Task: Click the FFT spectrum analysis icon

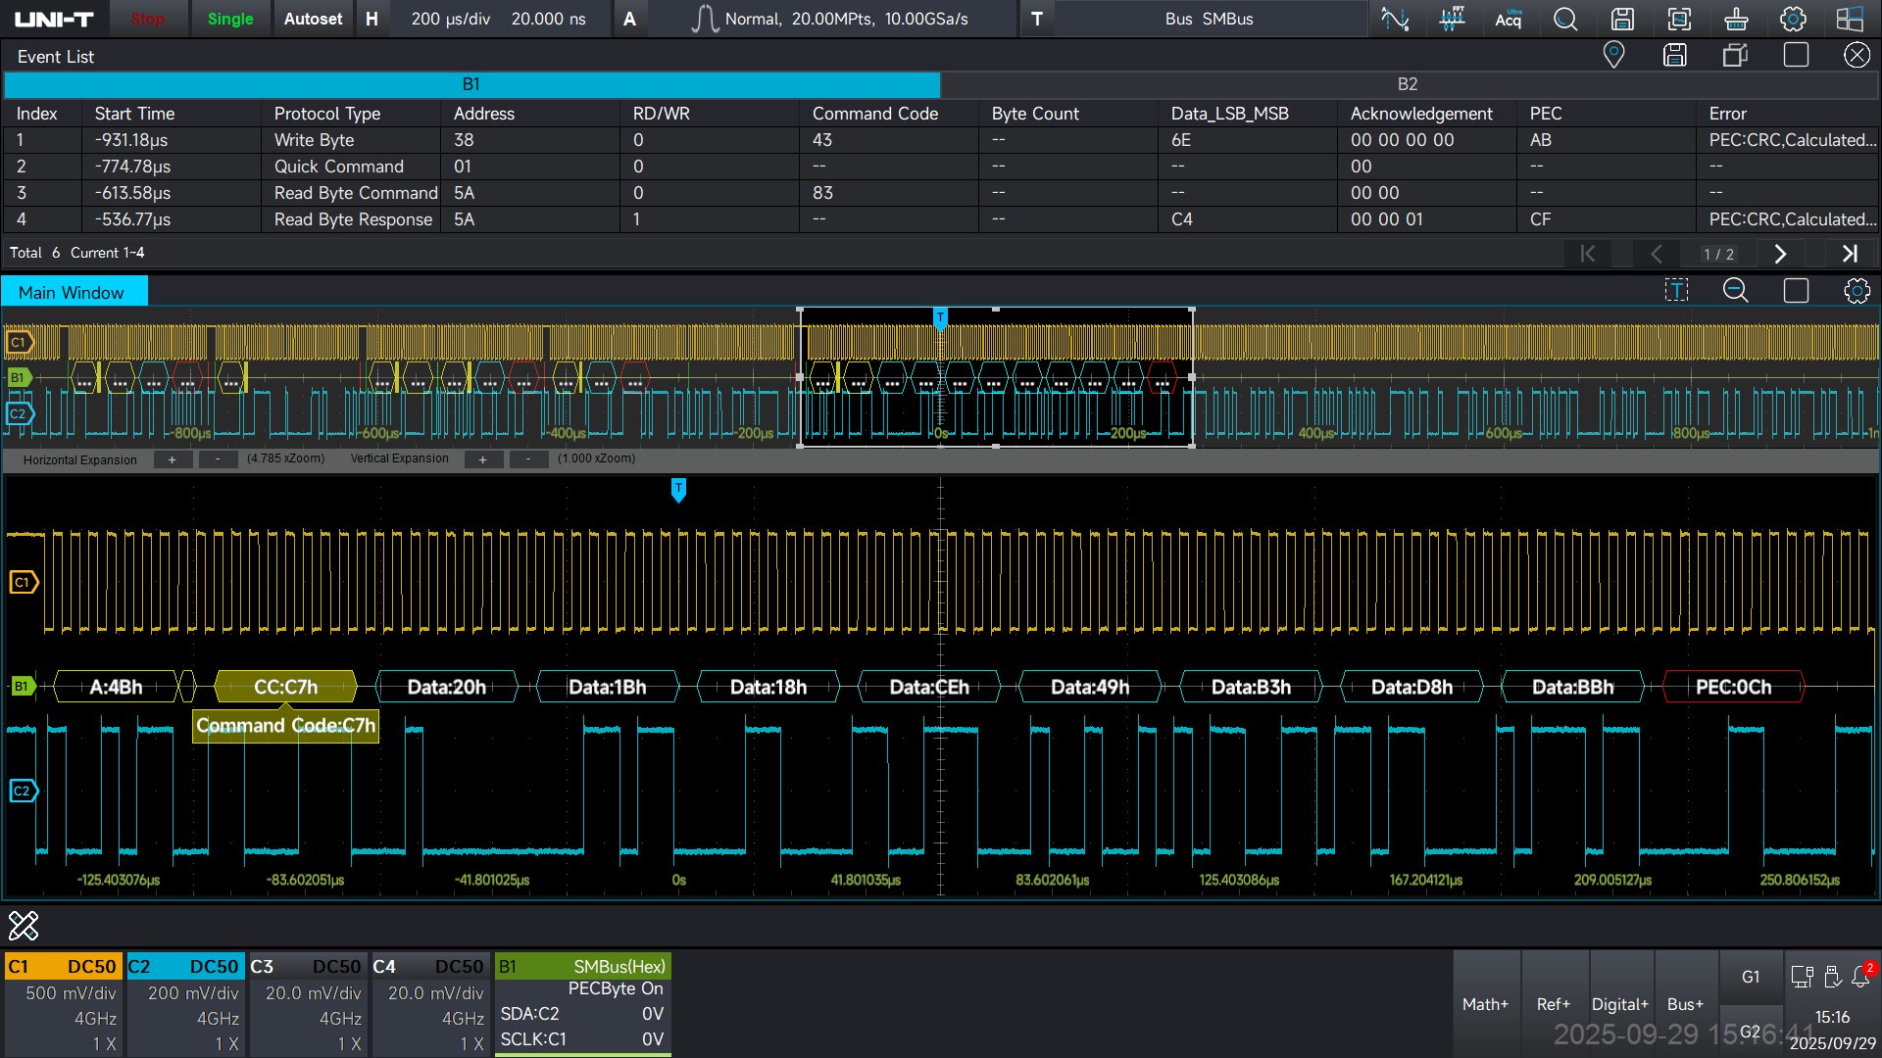Action: [x=1452, y=19]
